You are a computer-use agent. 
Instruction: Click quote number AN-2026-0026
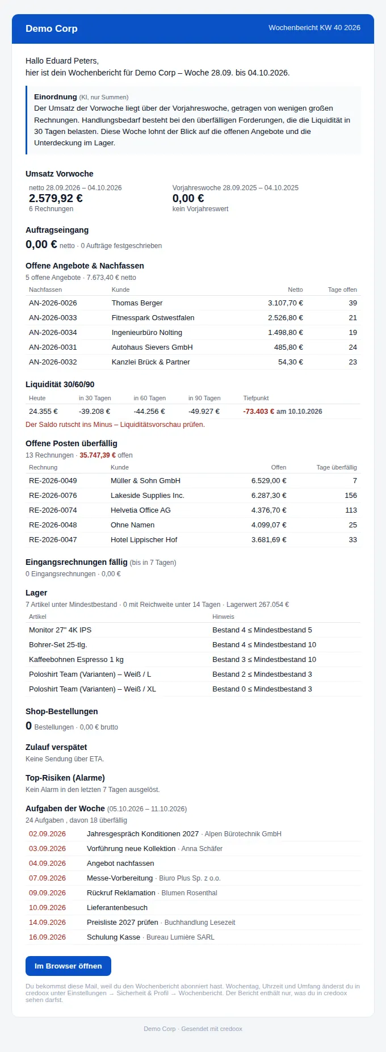(53, 303)
